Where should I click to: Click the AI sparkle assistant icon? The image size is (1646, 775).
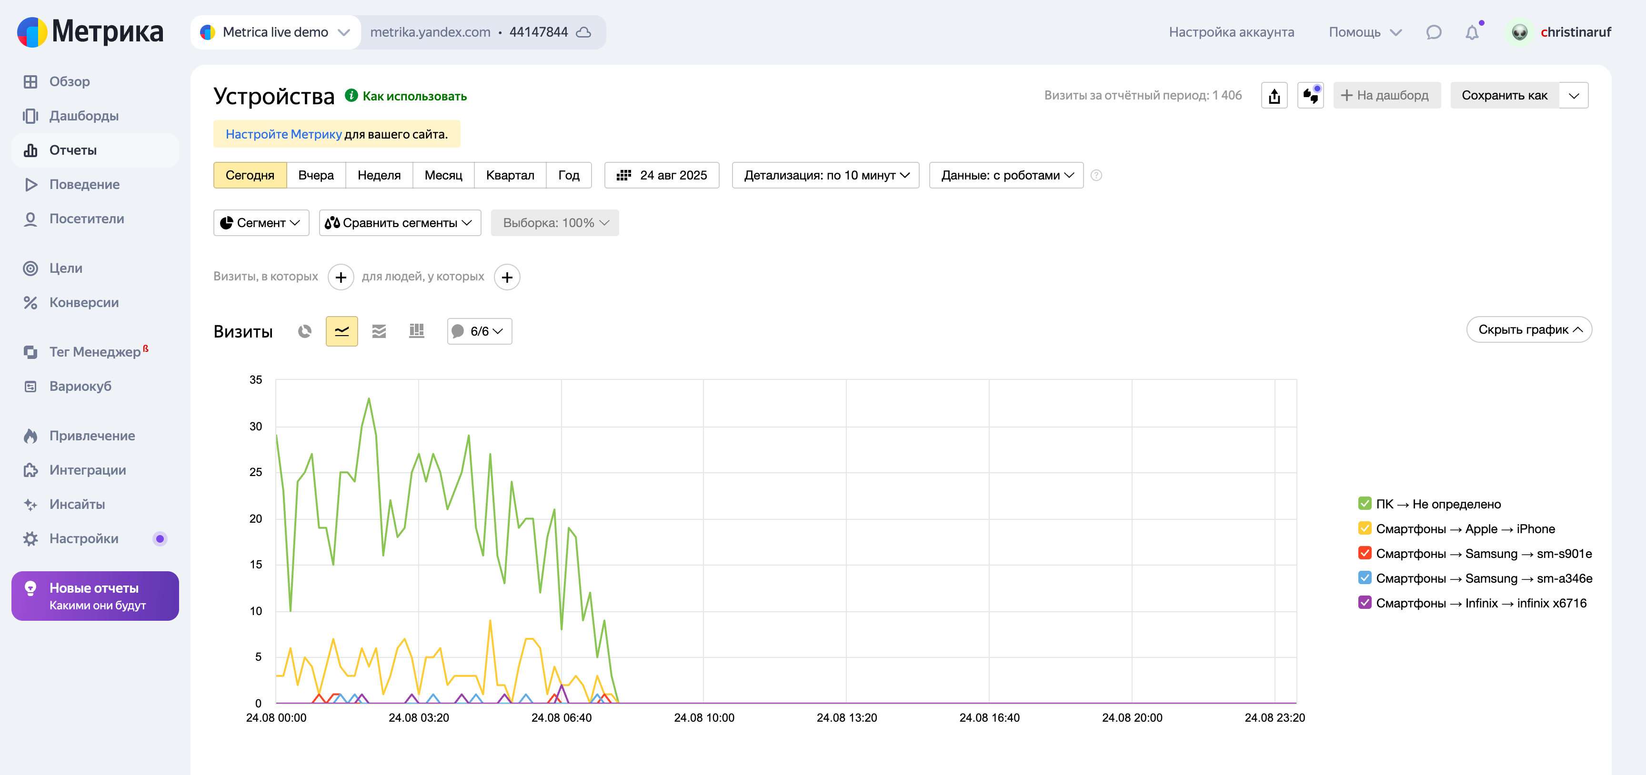[1311, 96]
